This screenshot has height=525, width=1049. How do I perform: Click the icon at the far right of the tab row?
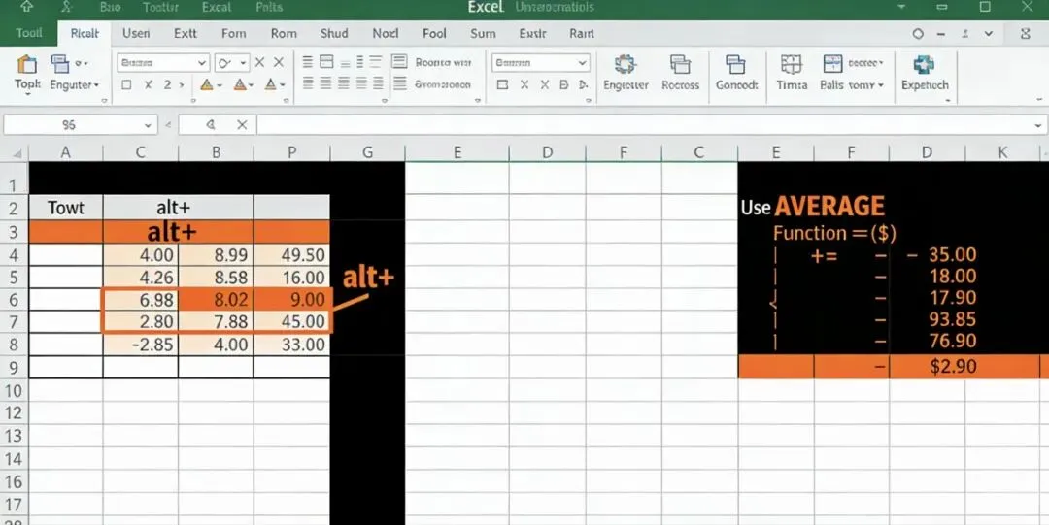click(1026, 33)
